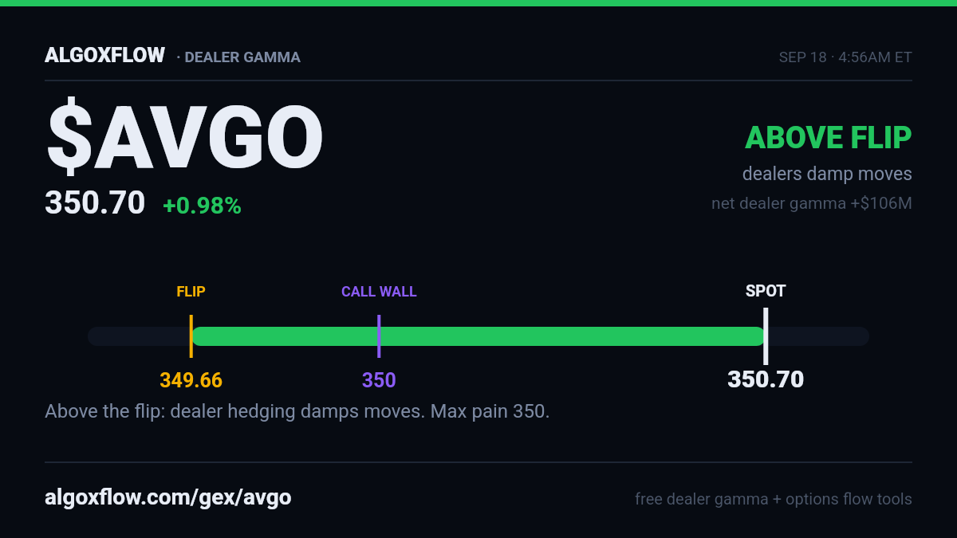Select net dealer gamma +$106M text

812,204
